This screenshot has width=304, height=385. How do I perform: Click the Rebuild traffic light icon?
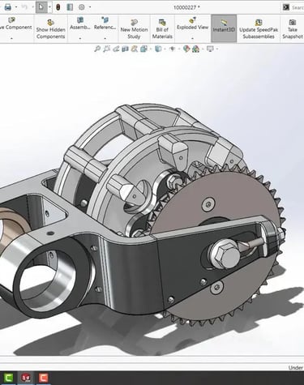[58, 7]
